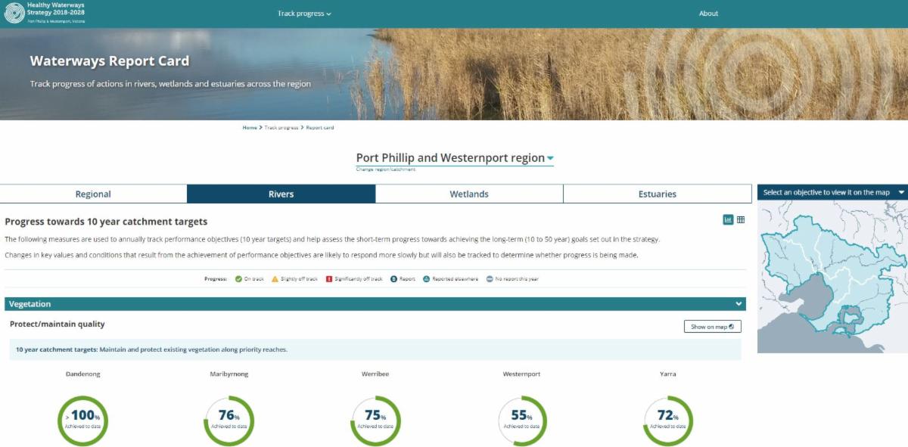Collapse the Vegetation section
Viewport: 908px width, 447px height.
(x=739, y=304)
